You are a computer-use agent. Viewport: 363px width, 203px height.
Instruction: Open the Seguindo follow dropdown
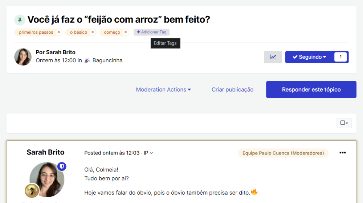click(310, 57)
